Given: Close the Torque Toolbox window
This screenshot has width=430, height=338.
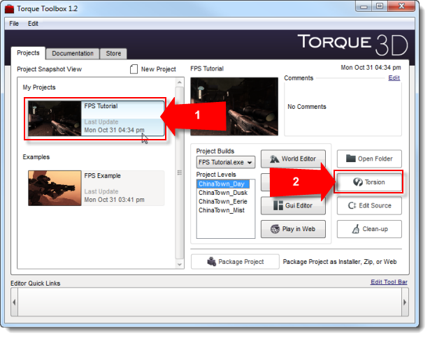Looking at the screenshot, I should click(401, 6).
